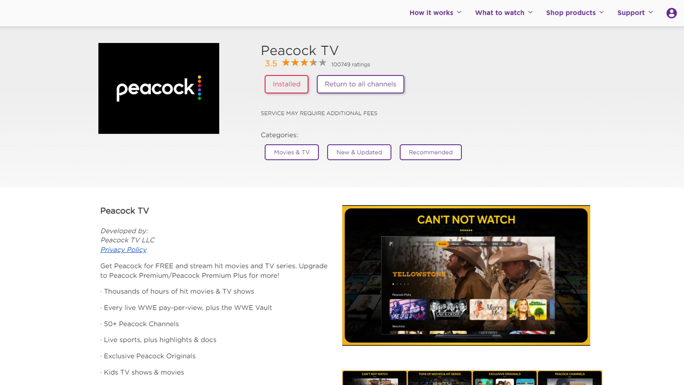684x385 pixels.
Task: Click the New & Updated category icon
Action: [359, 152]
